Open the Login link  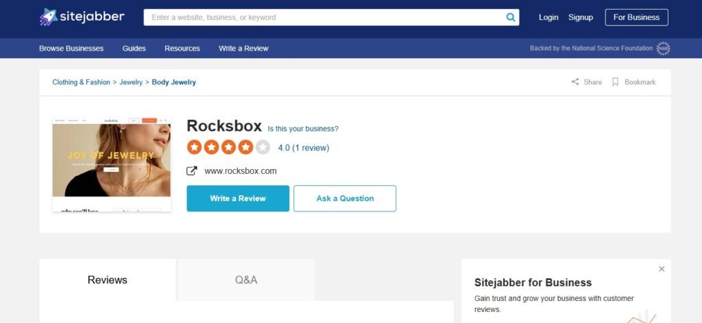tap(548, 17)
